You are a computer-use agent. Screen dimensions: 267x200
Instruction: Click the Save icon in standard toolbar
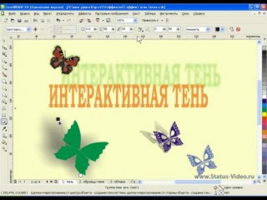click(20, 21)
